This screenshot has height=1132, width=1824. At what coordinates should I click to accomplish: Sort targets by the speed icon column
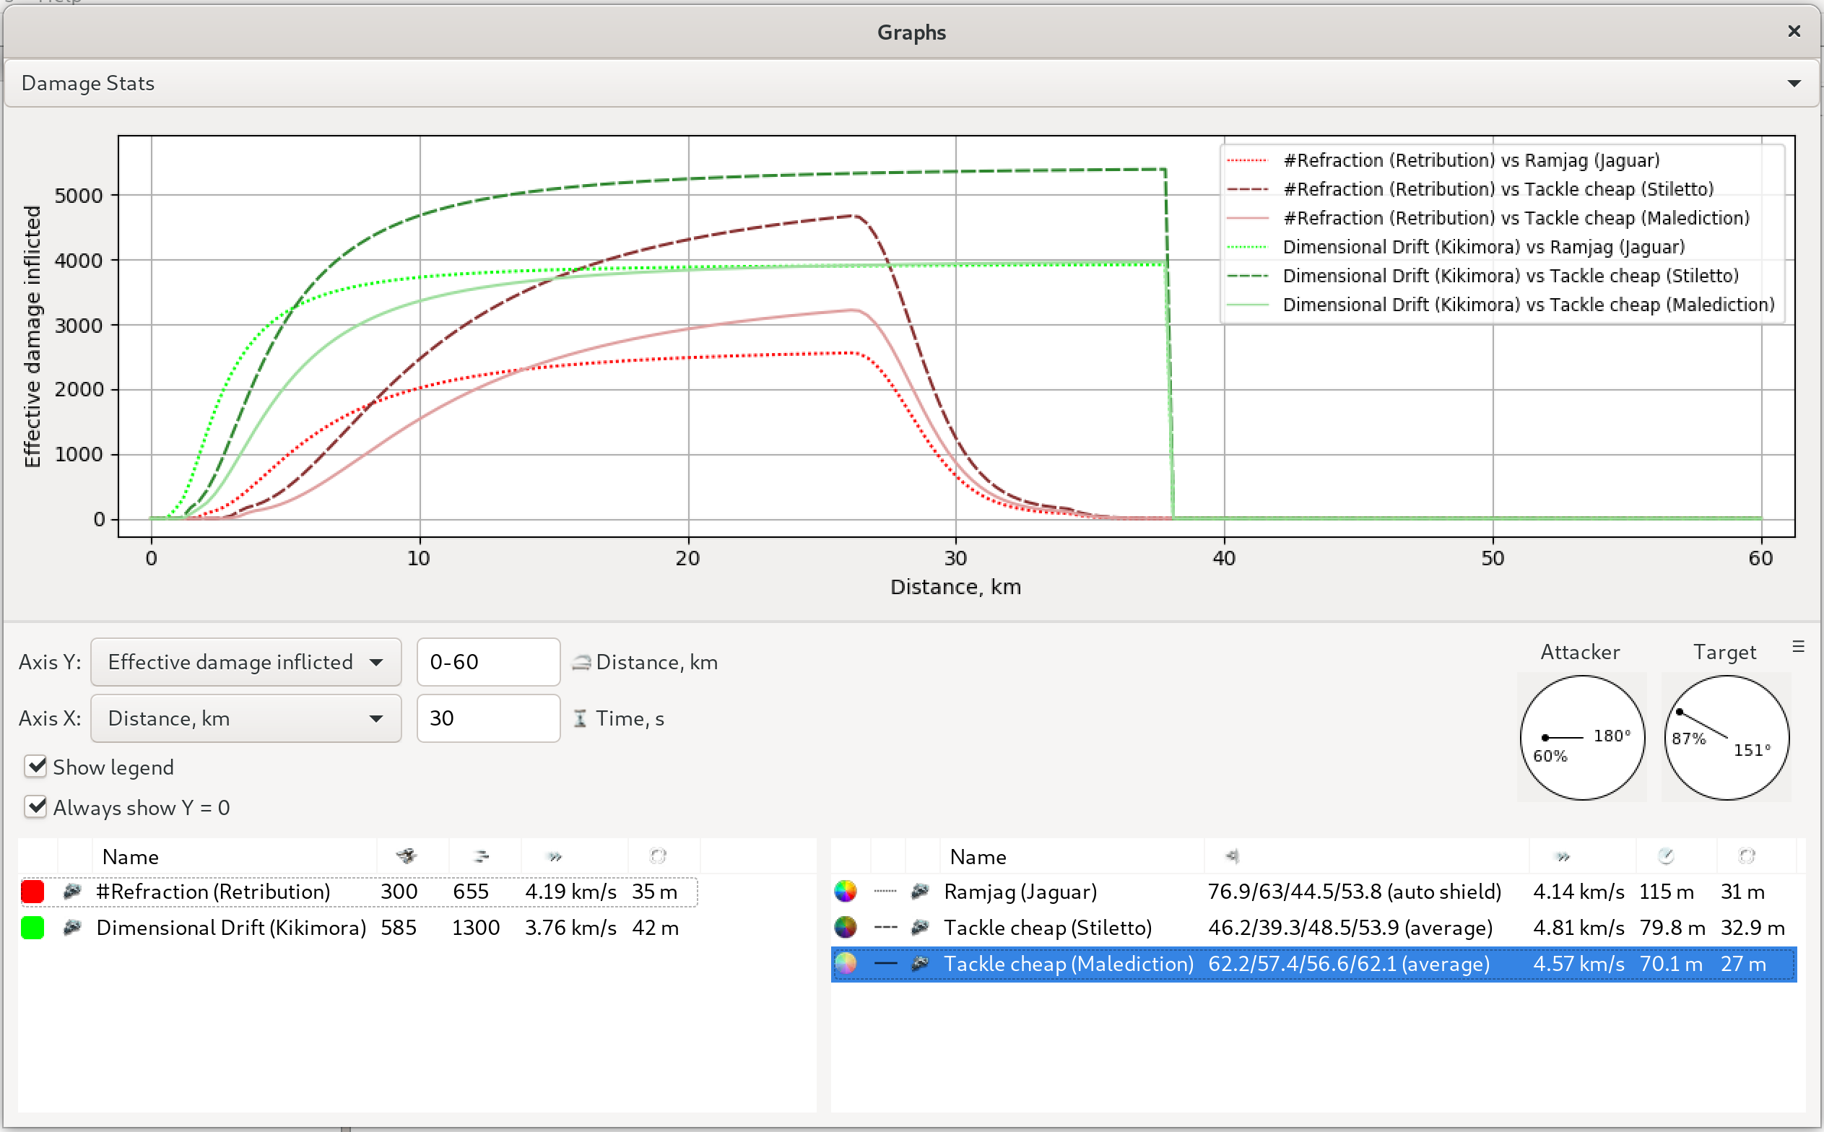point(1562,855)
